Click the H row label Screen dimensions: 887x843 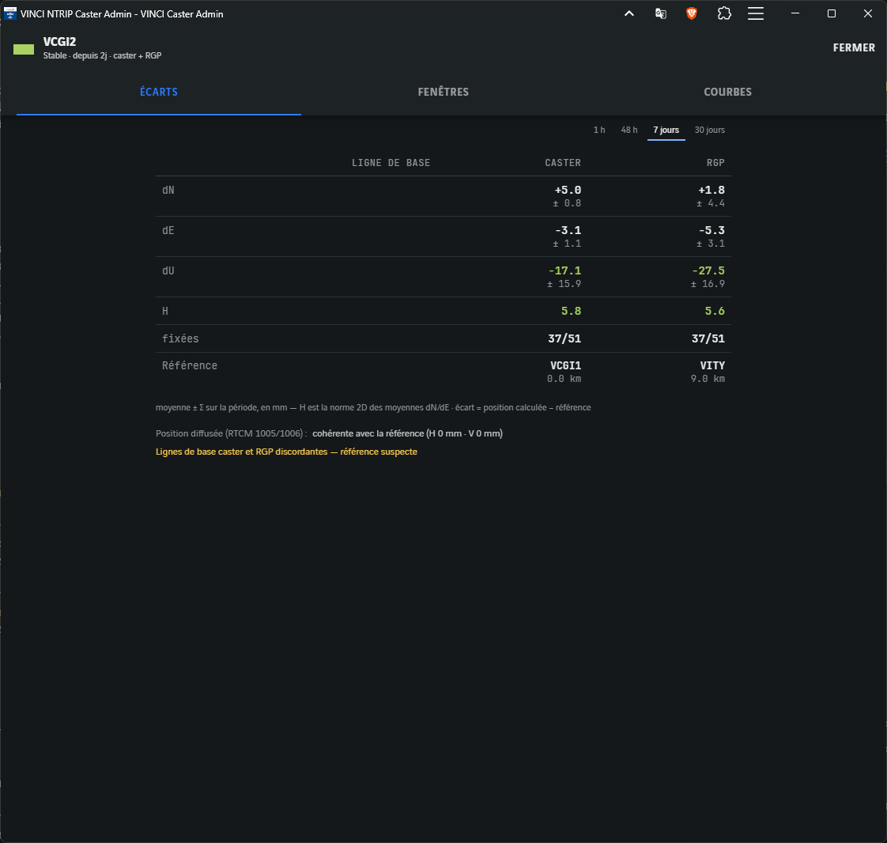point(165,311)
